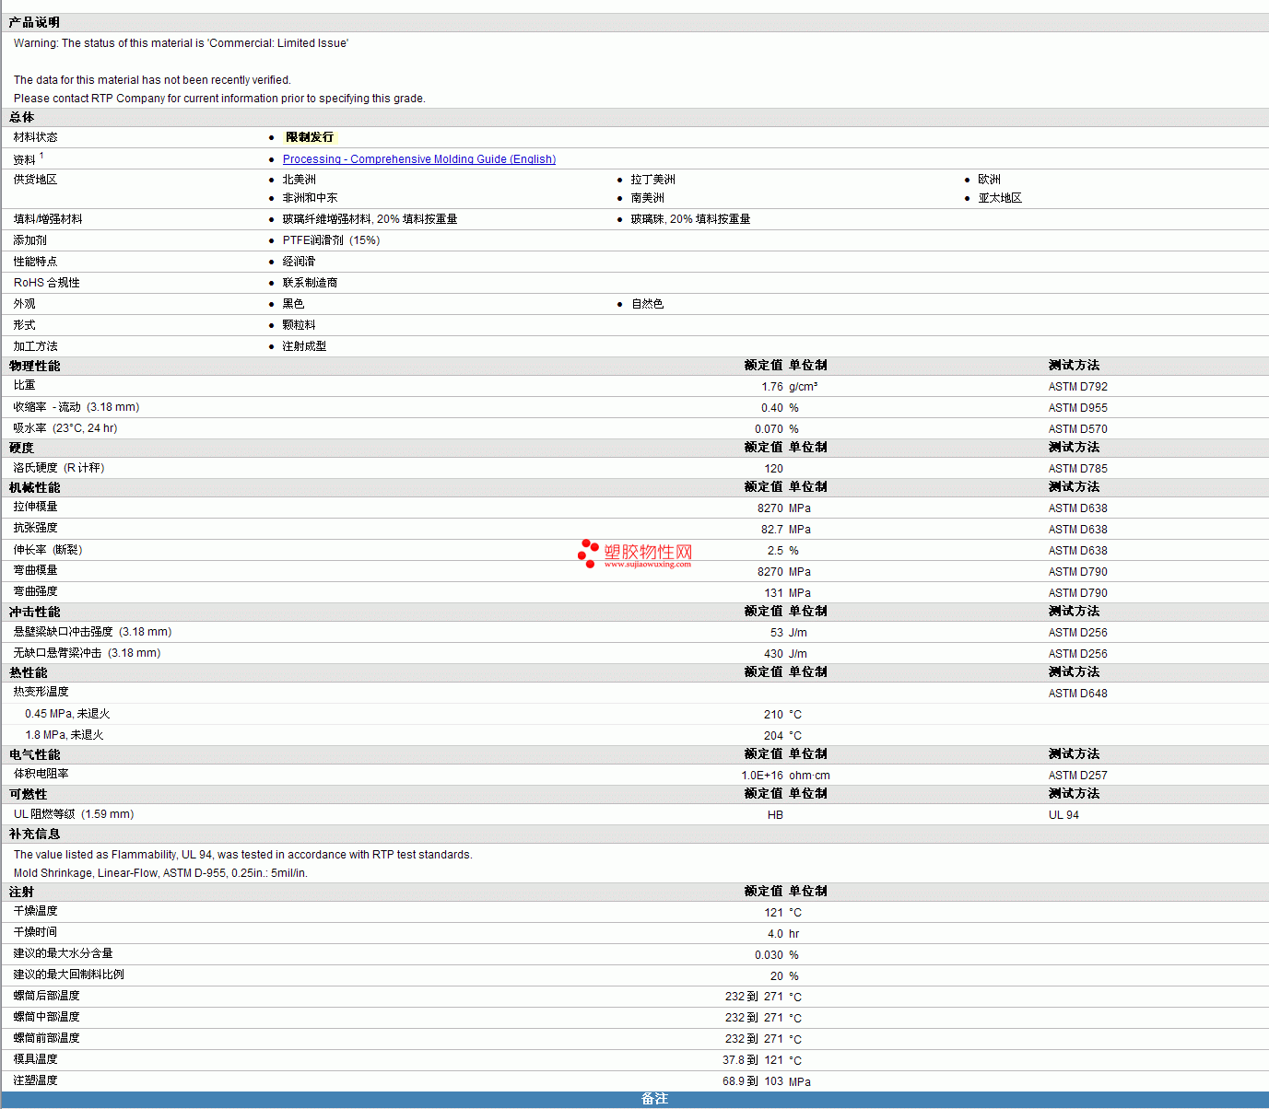Click the 可燃性 section header
The height and width of the screenshot is (1109, 1269).
pyautogui.click(x=28, y=794)
